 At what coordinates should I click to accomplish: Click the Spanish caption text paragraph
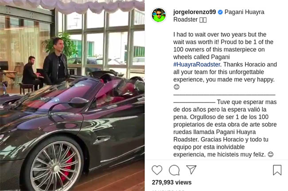tap(225, 128)
